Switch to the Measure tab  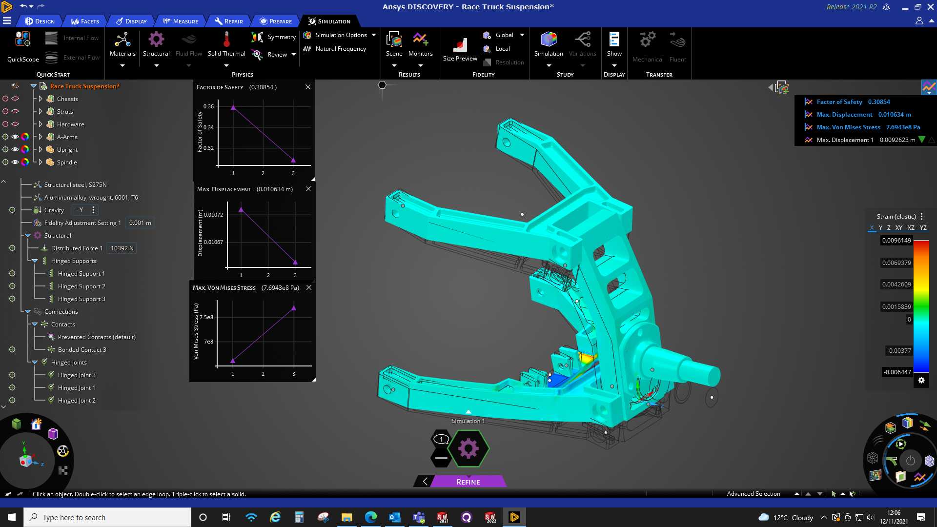coord(181,21)
